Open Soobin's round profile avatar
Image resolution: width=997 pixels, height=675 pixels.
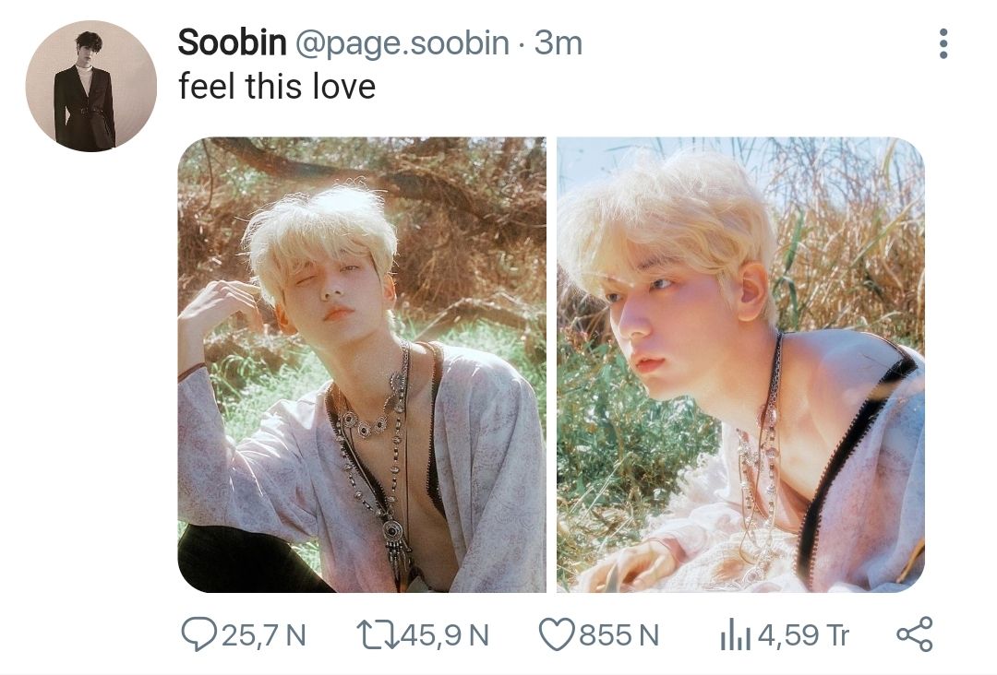(x=90, y=86)
